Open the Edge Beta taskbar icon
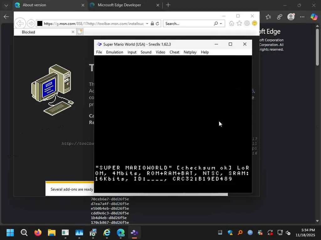The width and height of the screenshot is (321, 240). point(121,232)
